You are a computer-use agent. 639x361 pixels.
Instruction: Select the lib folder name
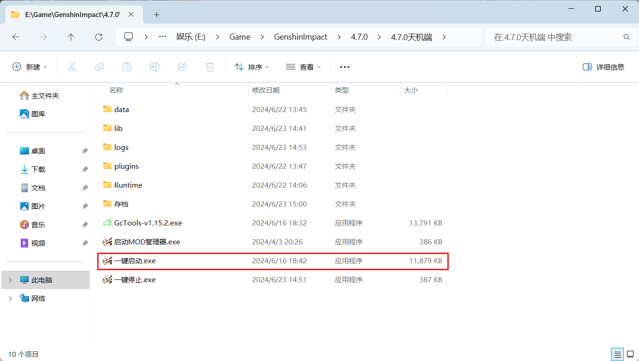(x=118, y=128)
